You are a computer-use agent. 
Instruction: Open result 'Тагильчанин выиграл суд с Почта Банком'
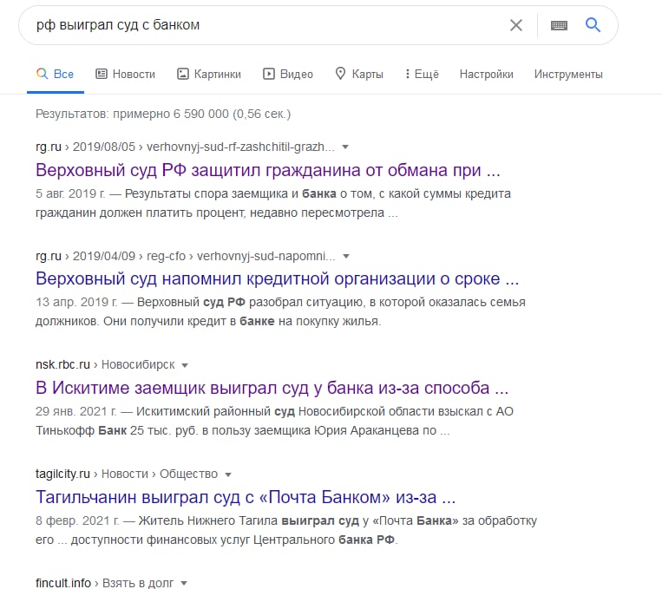(246, 497)
